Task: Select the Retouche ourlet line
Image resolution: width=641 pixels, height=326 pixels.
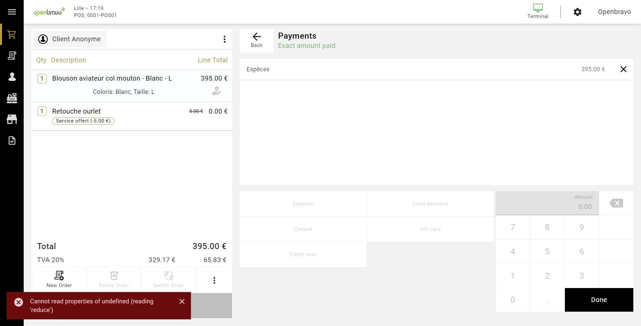Action: pyautogui.click(x=132, y=116)
